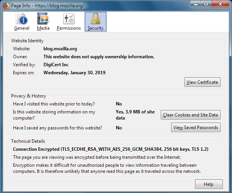
Task: Click the DigiCert Inc verifier text
Action: tap(56, 65)
